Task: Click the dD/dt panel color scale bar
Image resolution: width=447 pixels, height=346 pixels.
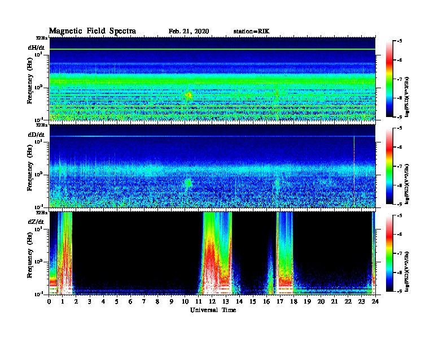Action: coord(389,166)
